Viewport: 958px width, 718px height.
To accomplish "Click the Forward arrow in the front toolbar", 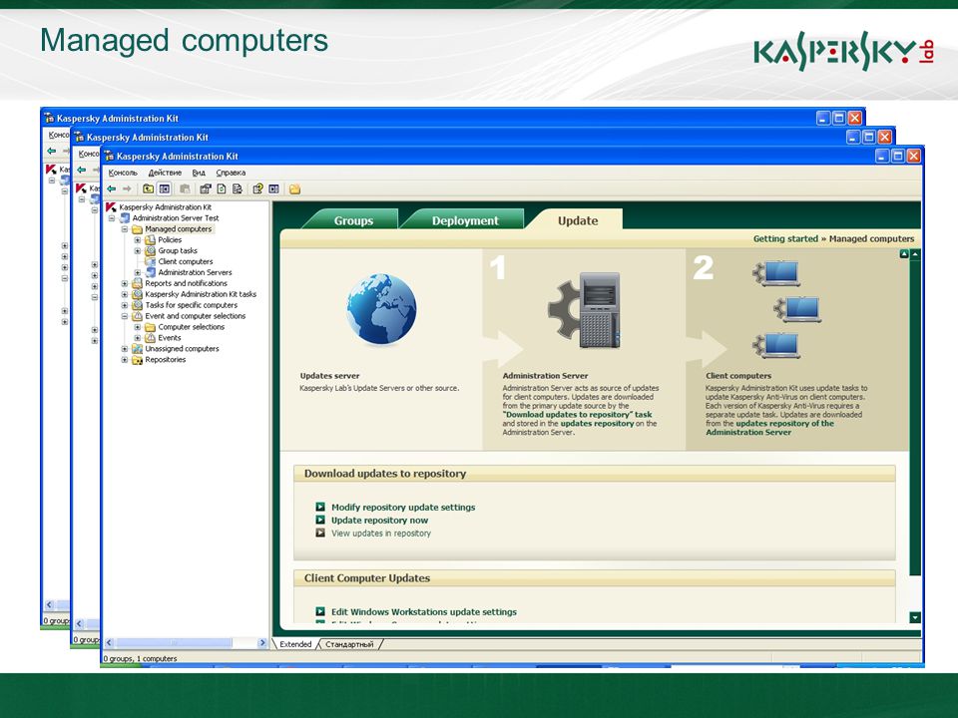I will 127,189.
